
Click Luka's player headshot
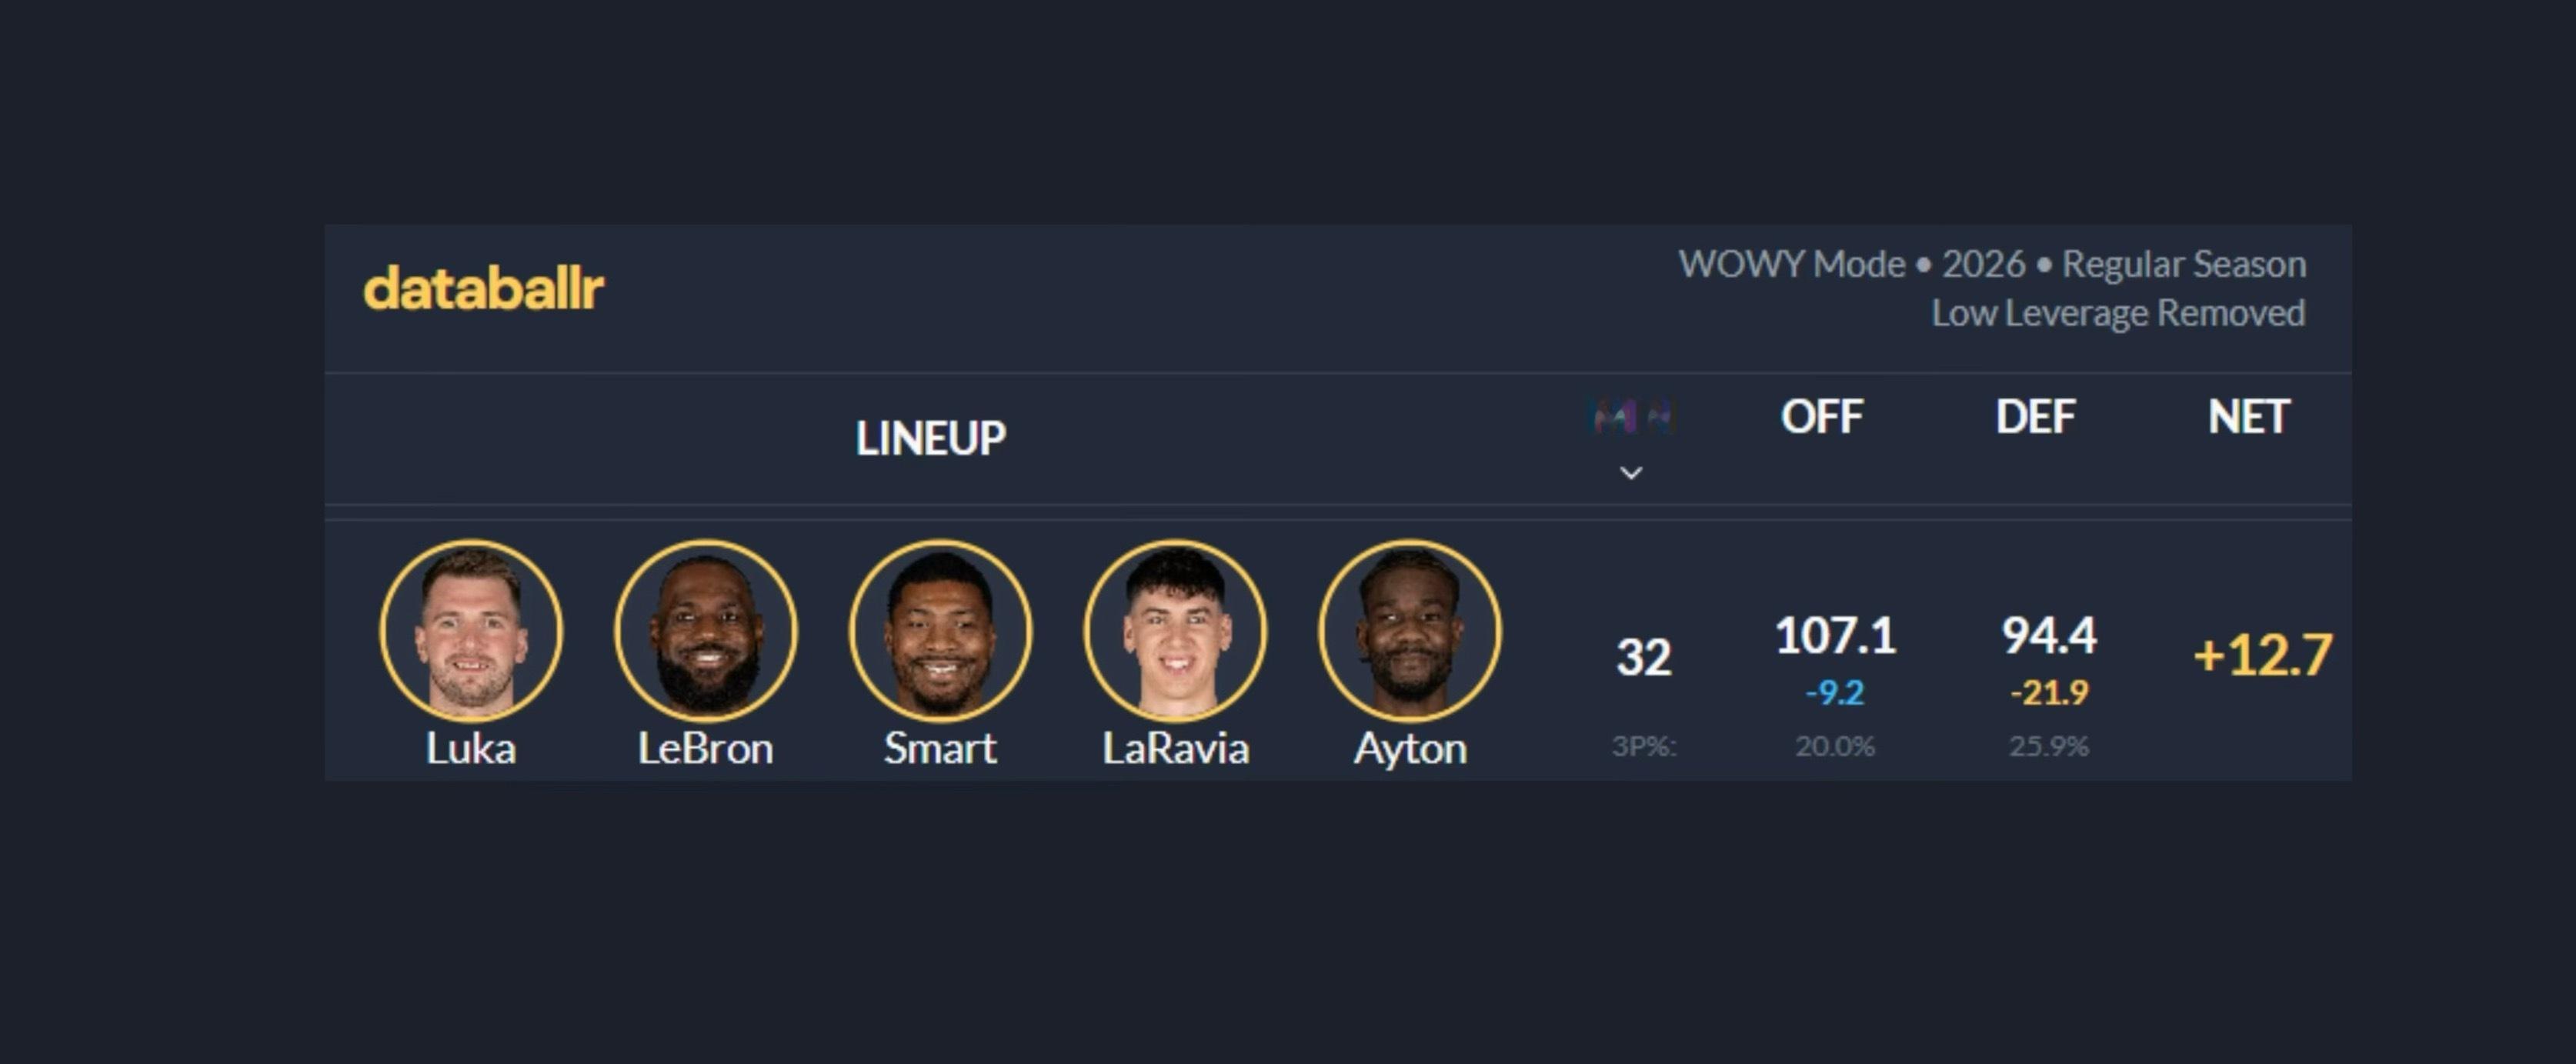point(471,631)
